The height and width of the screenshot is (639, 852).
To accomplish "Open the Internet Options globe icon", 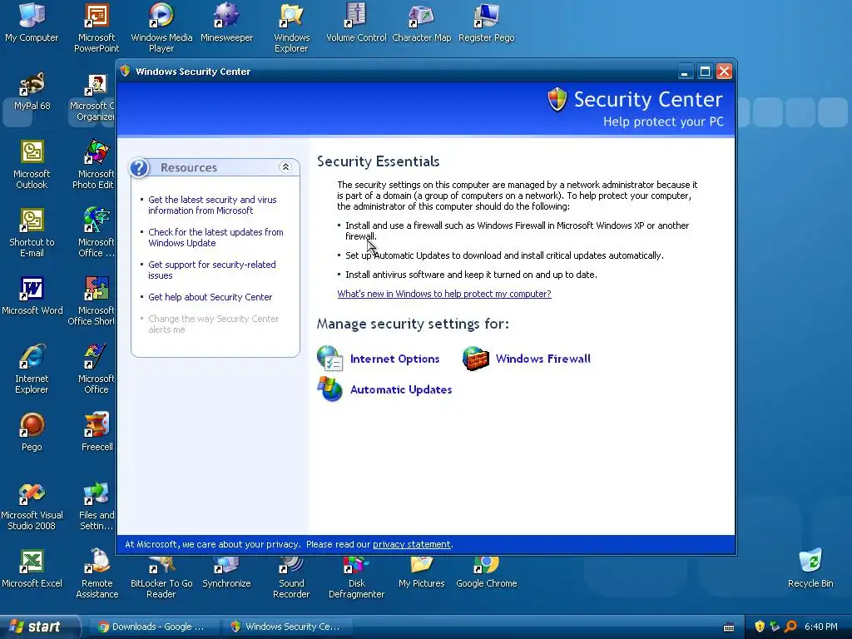I will pyautogui.click(x=329, y=359).
